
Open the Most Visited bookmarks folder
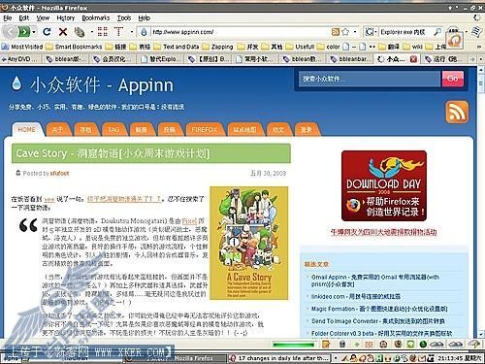coord(22,47)
